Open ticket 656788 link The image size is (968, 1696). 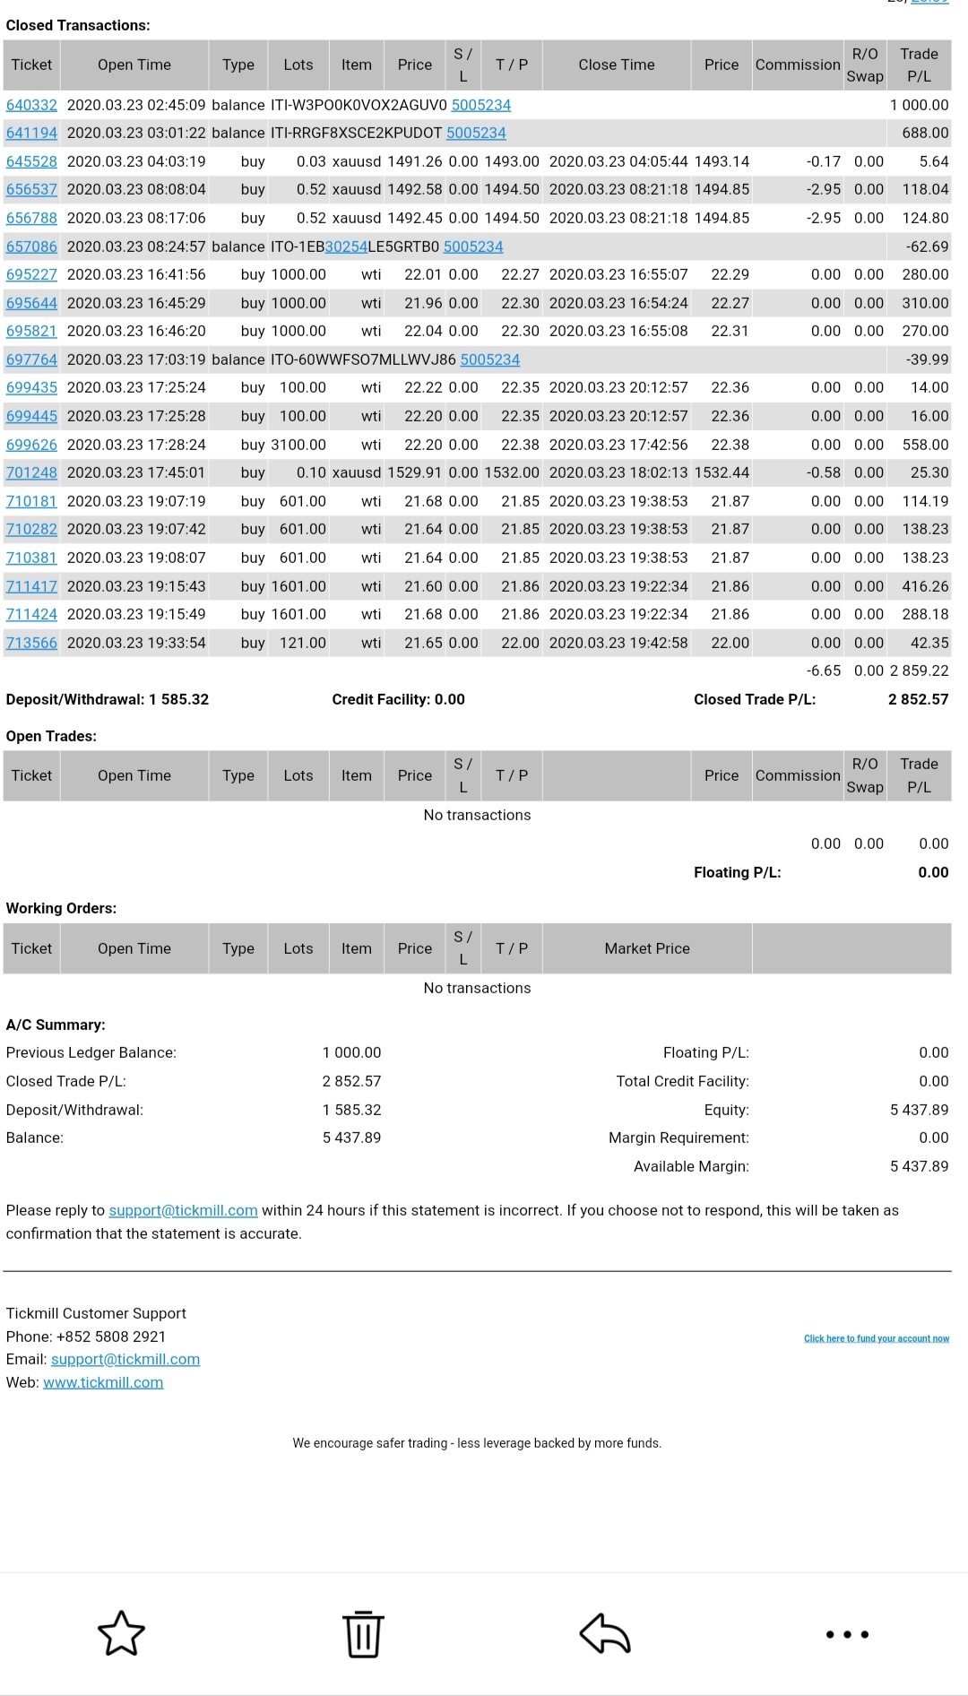(x=31, y=218)
